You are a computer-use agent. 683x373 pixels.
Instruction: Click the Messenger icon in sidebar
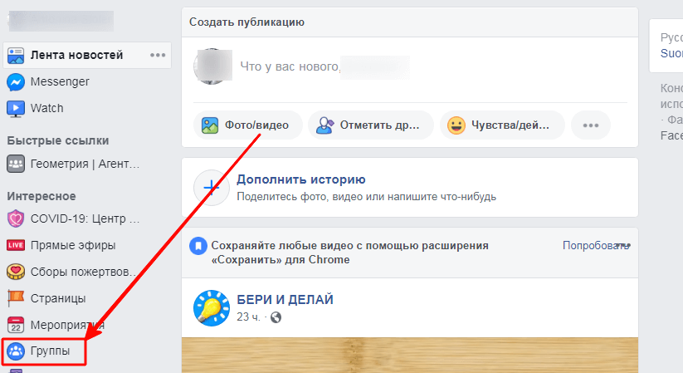(16, 82)
